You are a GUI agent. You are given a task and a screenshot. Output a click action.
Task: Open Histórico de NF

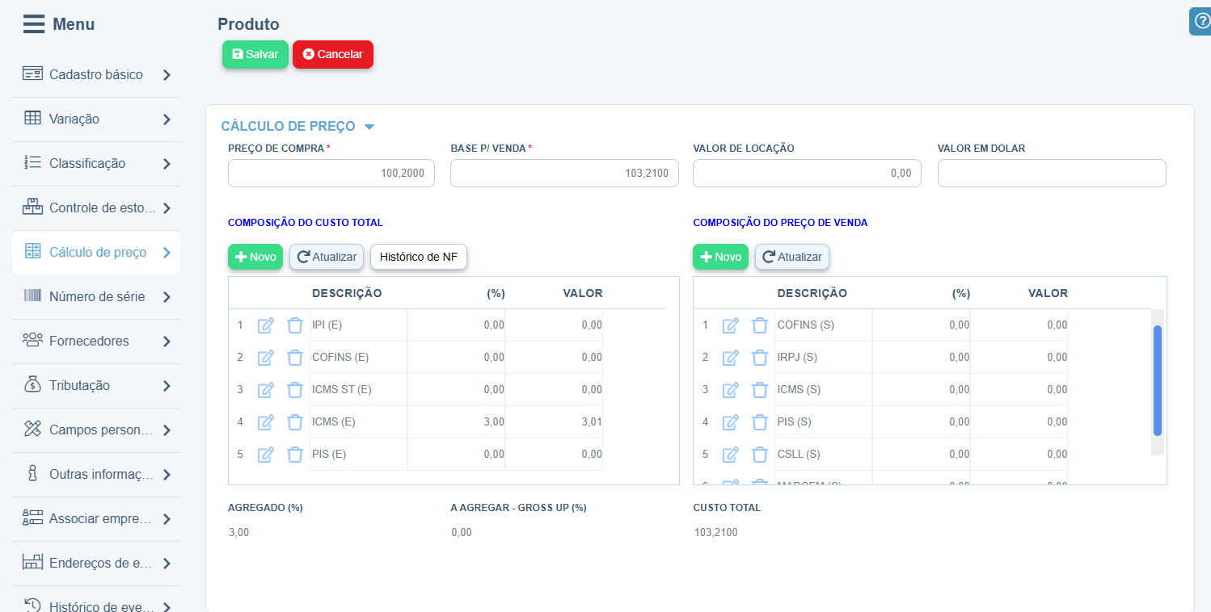(x=418, y=257)
